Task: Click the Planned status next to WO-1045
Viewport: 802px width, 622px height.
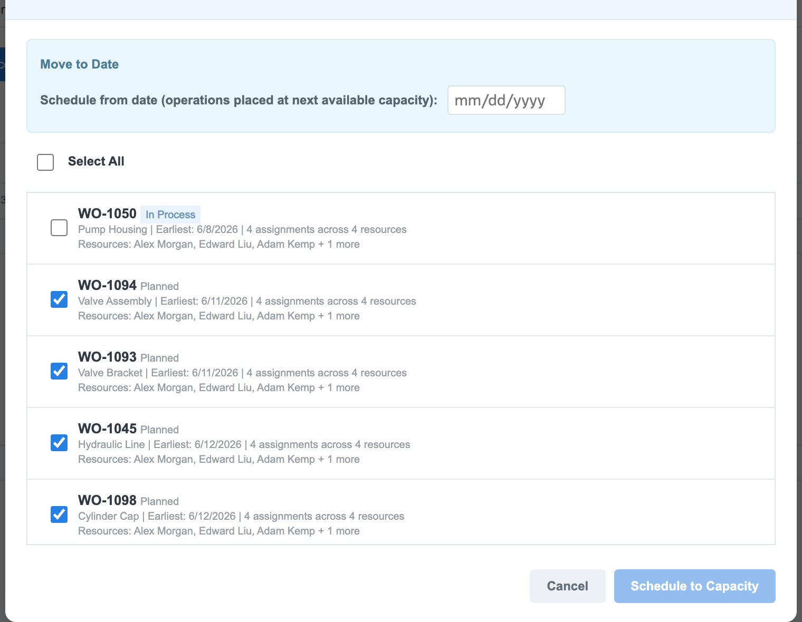Action: [159, 430]
